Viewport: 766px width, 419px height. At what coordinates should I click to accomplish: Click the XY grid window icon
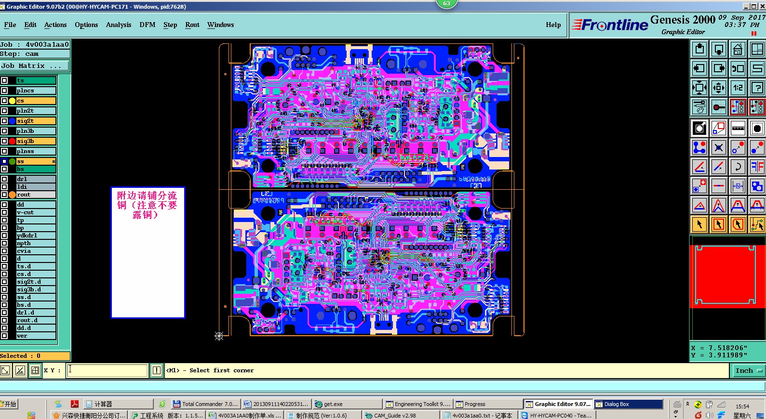[x=757, y=49]
